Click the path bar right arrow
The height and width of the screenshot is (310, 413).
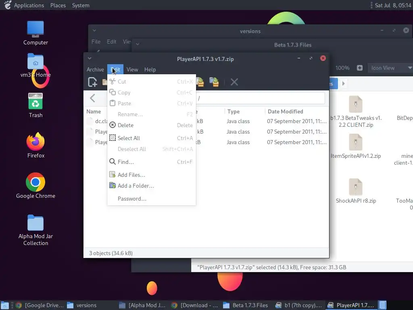[x=343, y=84]
